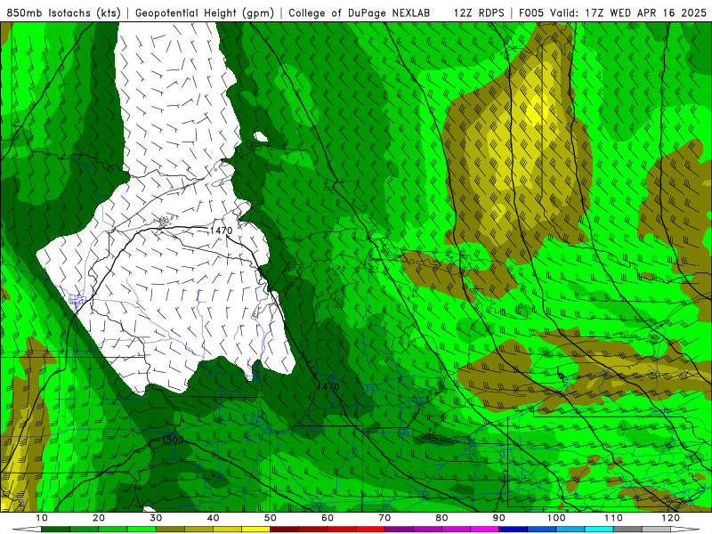Click the '60' value on the color scale
This screenshot has height=534, width=712.
[328, 518]
